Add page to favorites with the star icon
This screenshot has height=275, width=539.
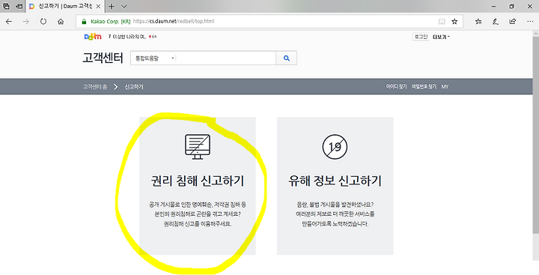coord(454,21)
